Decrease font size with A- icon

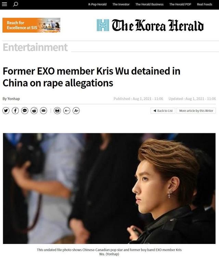[67, 111]
